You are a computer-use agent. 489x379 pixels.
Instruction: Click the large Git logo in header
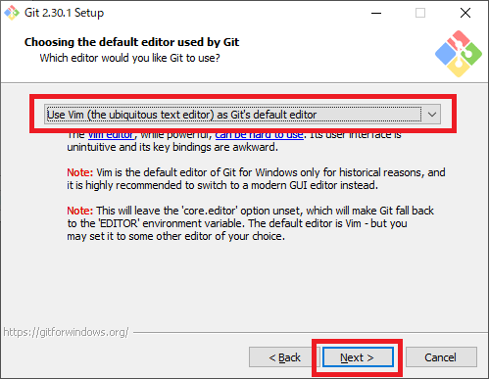pos(459,54)
